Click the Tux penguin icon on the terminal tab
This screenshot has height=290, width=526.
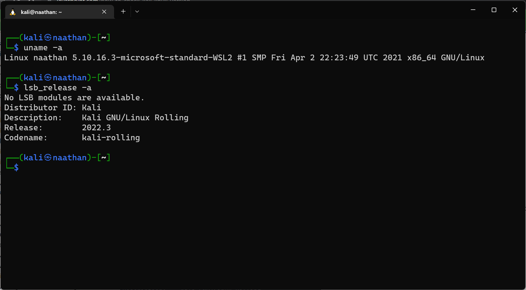point(12,12)
